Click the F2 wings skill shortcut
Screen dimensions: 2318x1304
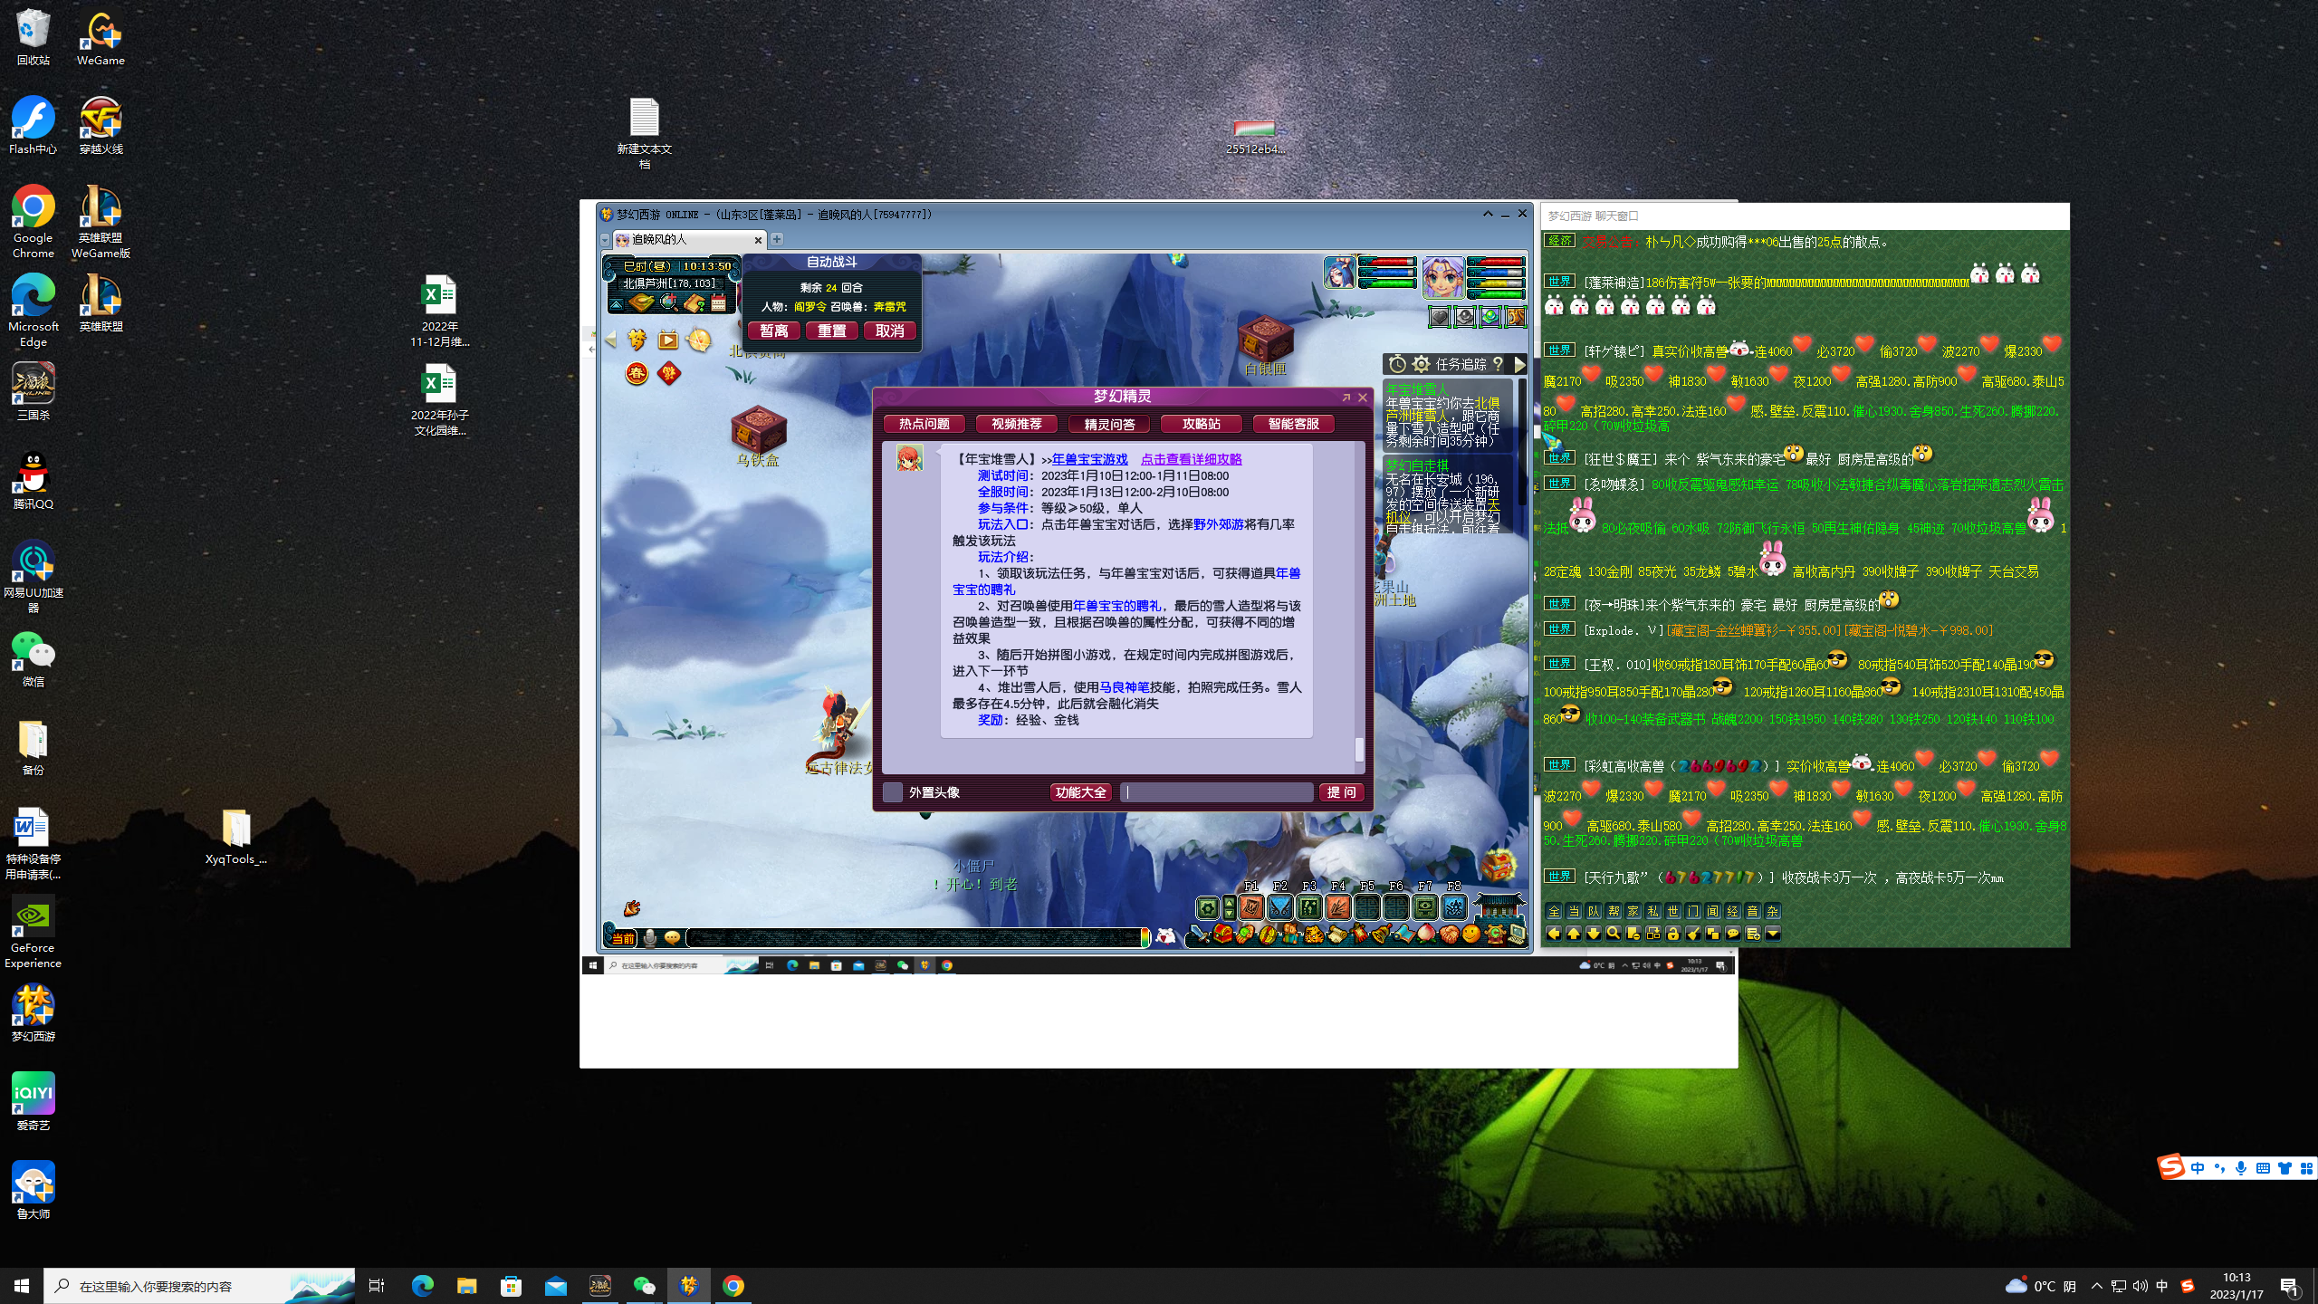pyautogui.click(x=1280, y=906)
